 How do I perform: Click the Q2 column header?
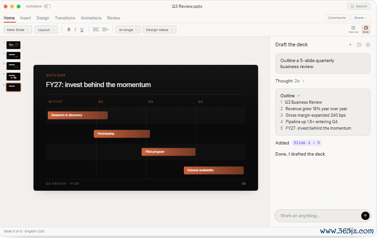point(101,101)
